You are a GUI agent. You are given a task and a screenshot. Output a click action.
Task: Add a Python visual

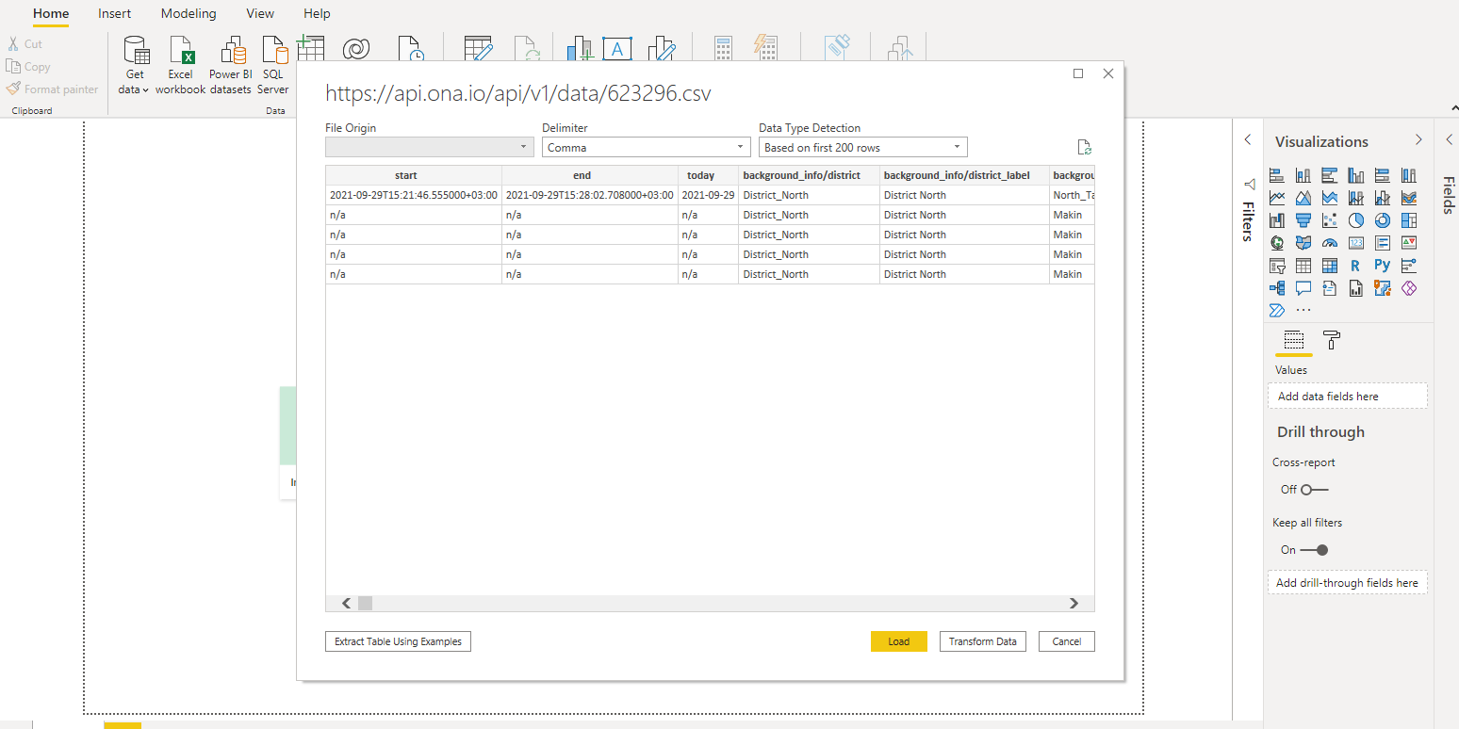pos(1382,266)
